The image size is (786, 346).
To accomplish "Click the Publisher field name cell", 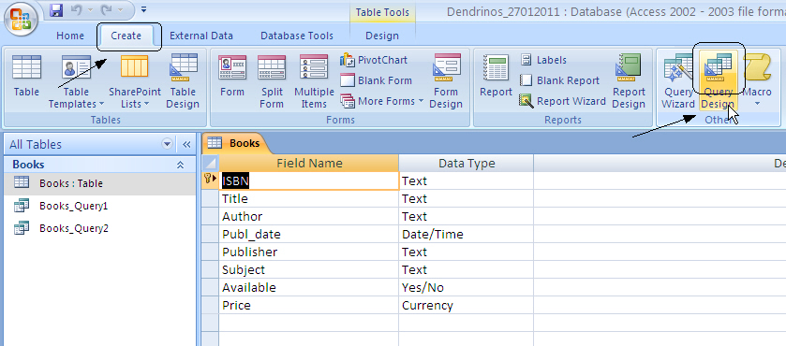I will point(309,252).
